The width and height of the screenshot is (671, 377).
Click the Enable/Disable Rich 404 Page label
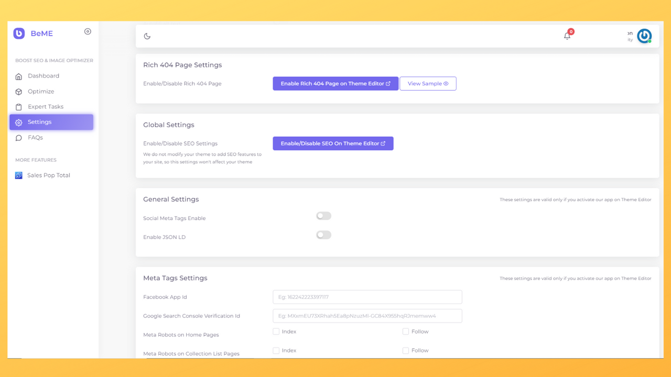coord(182,84)
